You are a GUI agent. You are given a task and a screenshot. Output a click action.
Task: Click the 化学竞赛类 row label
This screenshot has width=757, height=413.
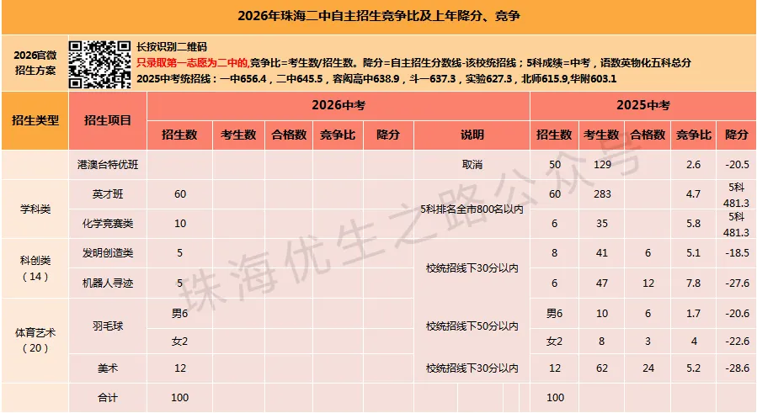point(108,224)
